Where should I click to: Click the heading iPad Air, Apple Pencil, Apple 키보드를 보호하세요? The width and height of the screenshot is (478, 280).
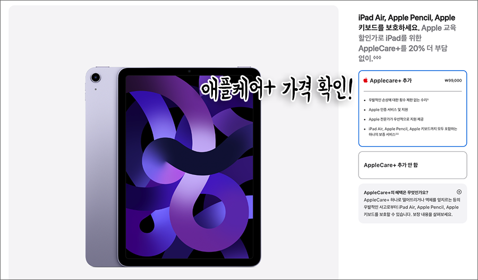pyautogui.click(x=407, y=22)
